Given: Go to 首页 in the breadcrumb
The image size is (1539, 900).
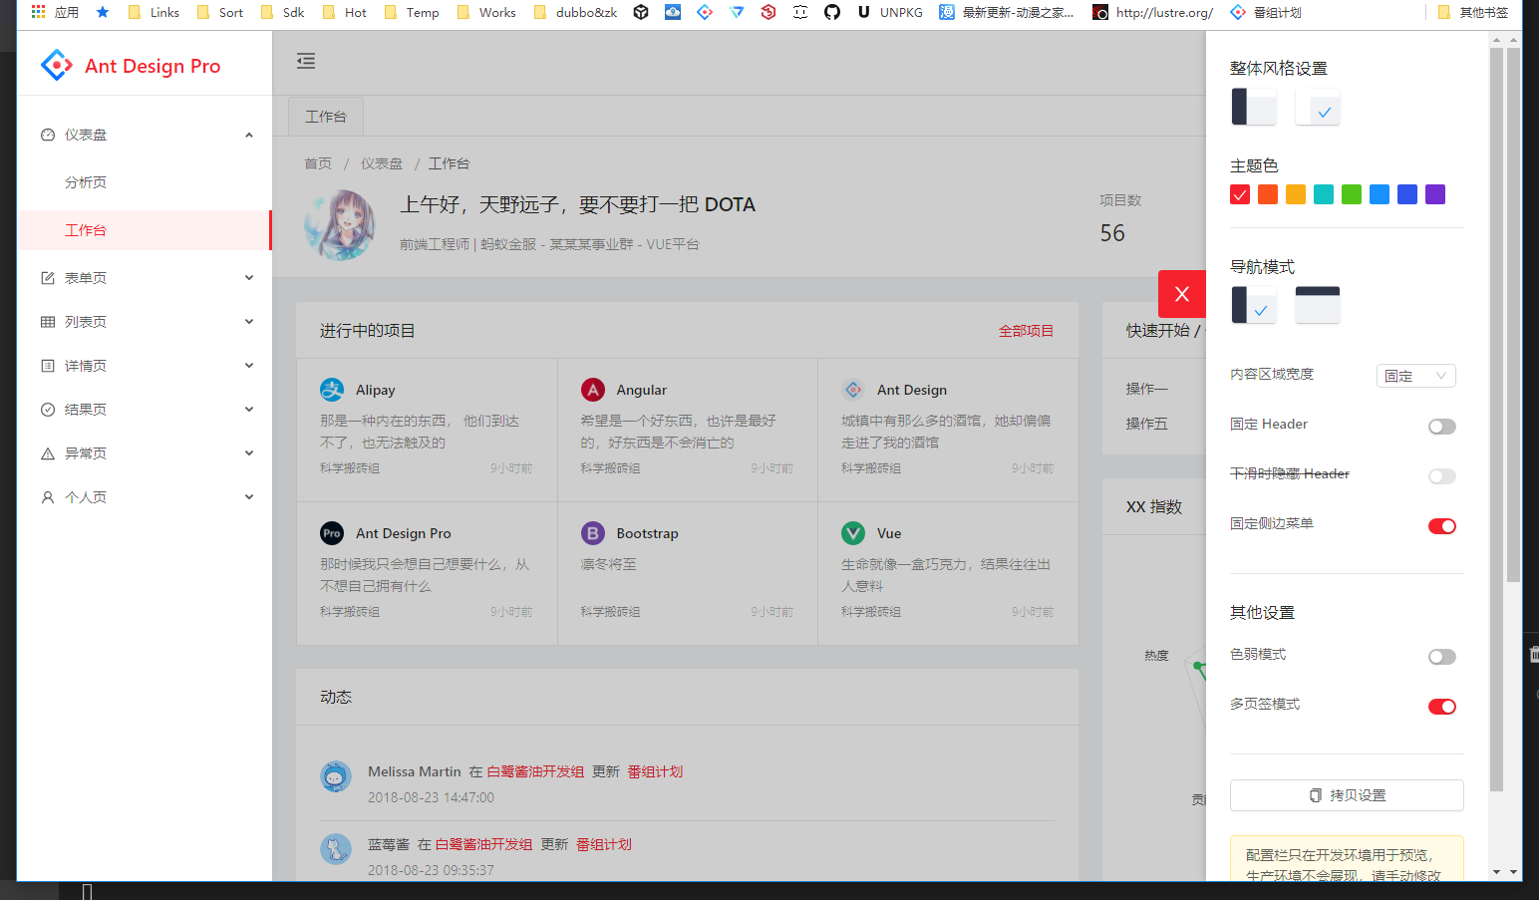Looking at the screenshot, I should click(318, 163).
